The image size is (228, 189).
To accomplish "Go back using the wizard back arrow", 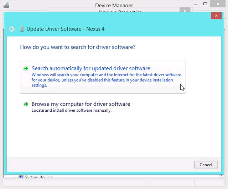I will click(x=12, y=29).
